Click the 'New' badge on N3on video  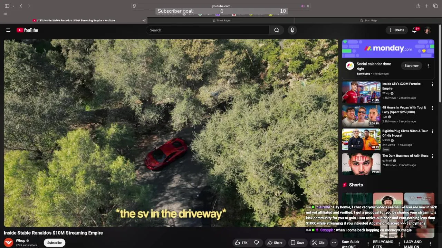[386, 149]
